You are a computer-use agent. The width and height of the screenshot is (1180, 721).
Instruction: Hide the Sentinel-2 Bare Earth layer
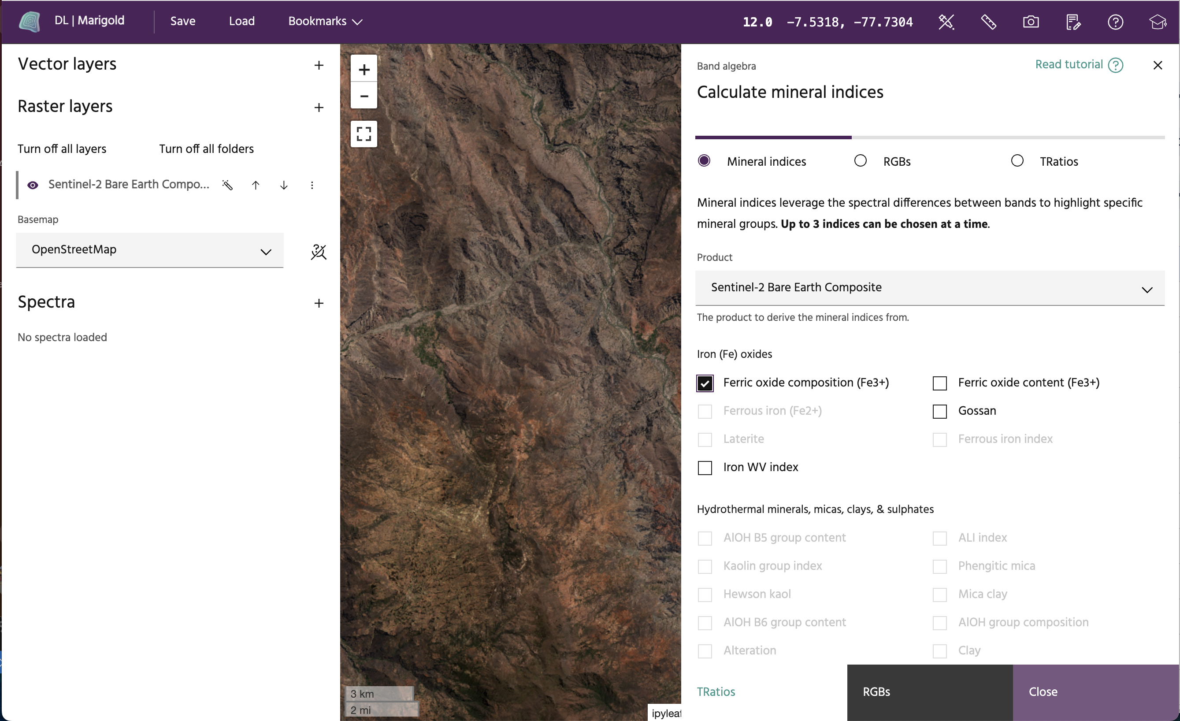click(x=33, y=185)
